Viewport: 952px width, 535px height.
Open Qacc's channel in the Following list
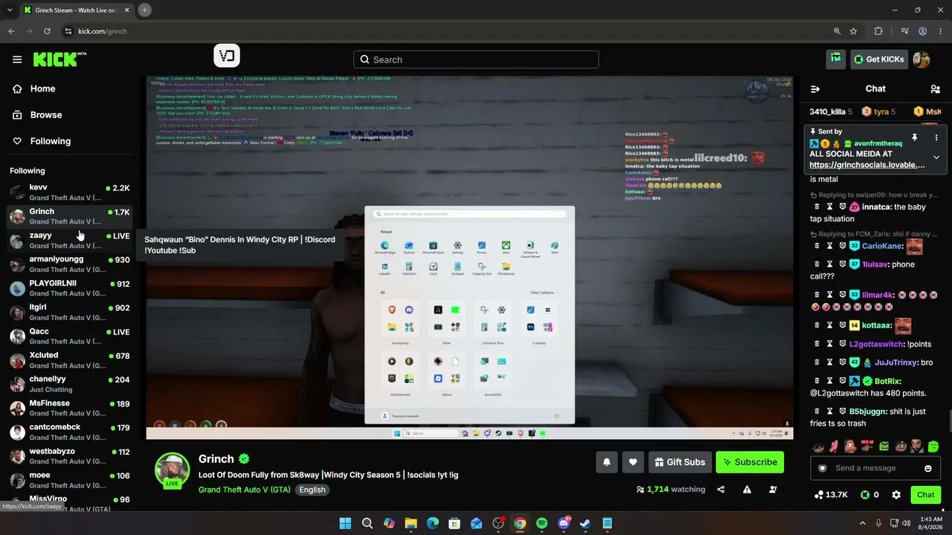[x=70, y=336]
